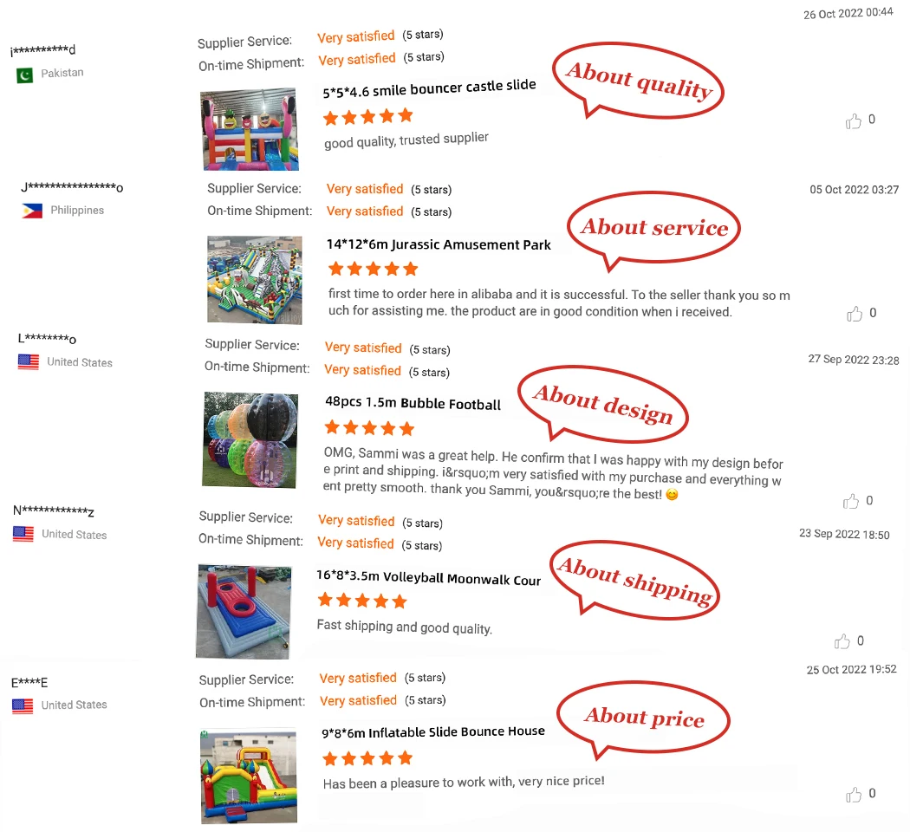Click US flag beside reviewer L********o
The height and width of the screenshot is (832, 910).
click(x=29, y=362)
